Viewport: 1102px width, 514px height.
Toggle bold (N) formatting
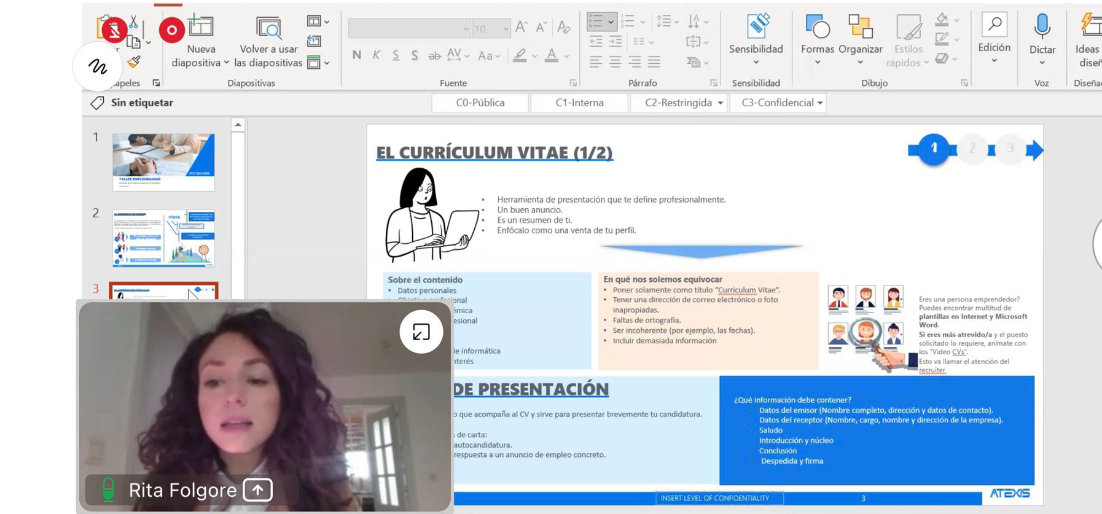point(357,55)
